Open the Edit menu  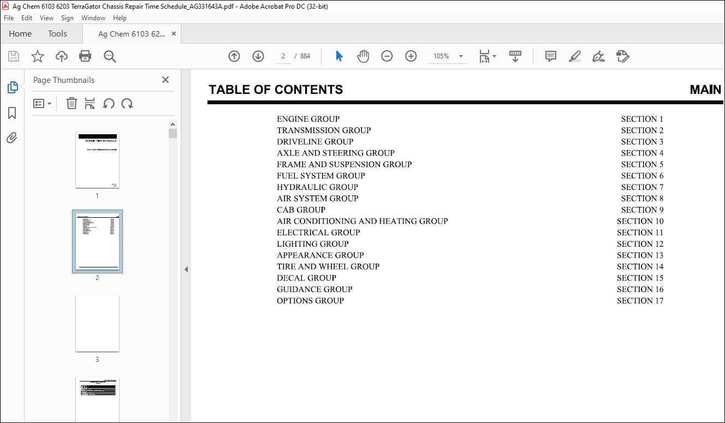tap(27, 18)
